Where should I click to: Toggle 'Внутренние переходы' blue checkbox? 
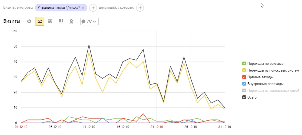[x=244, y=84]
